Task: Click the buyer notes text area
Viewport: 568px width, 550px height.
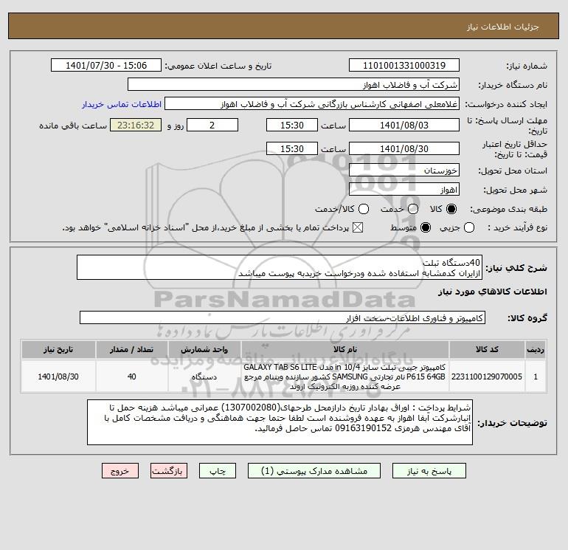Action: (280, 422)
